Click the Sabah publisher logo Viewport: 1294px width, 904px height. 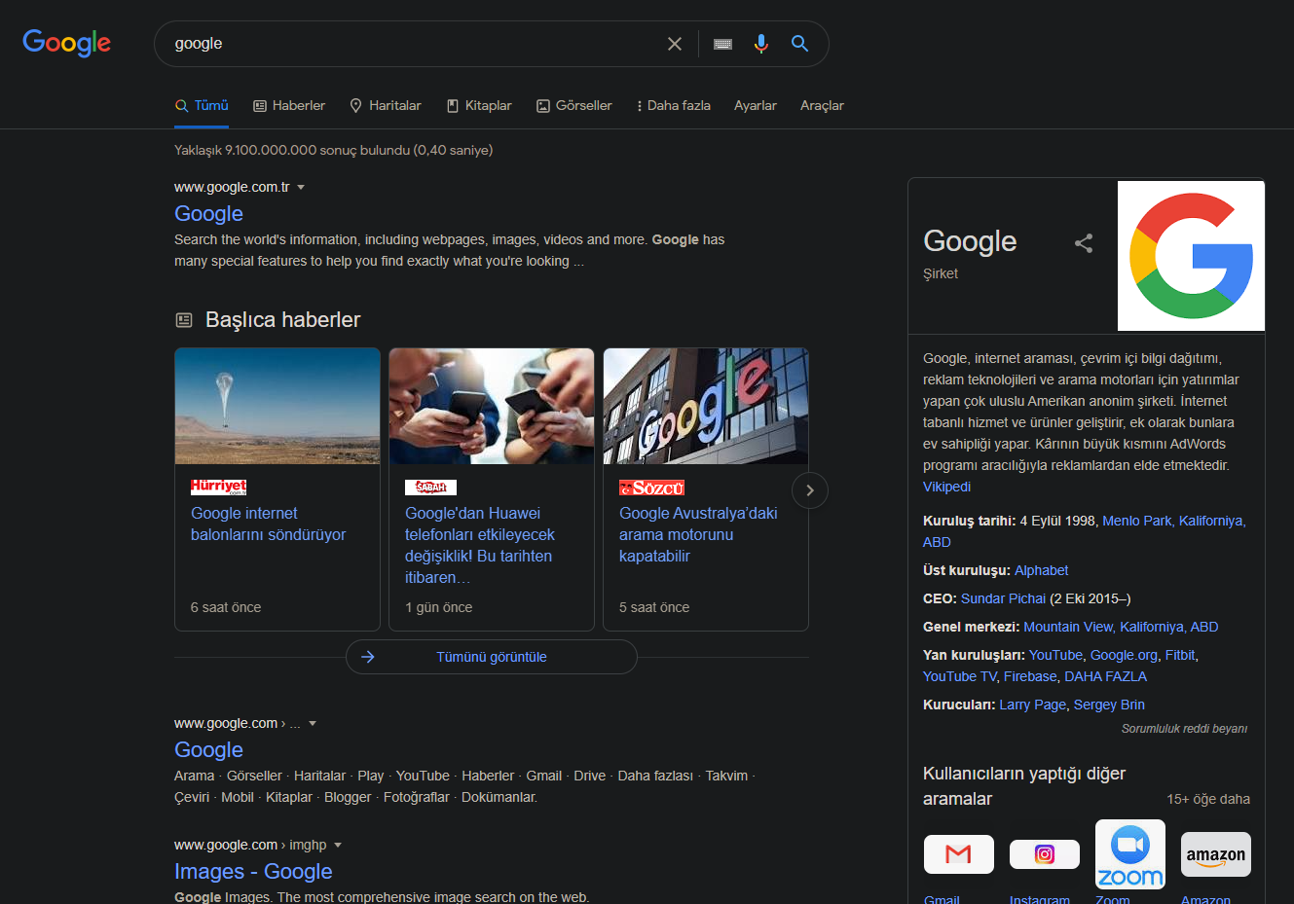pos(430,487)
